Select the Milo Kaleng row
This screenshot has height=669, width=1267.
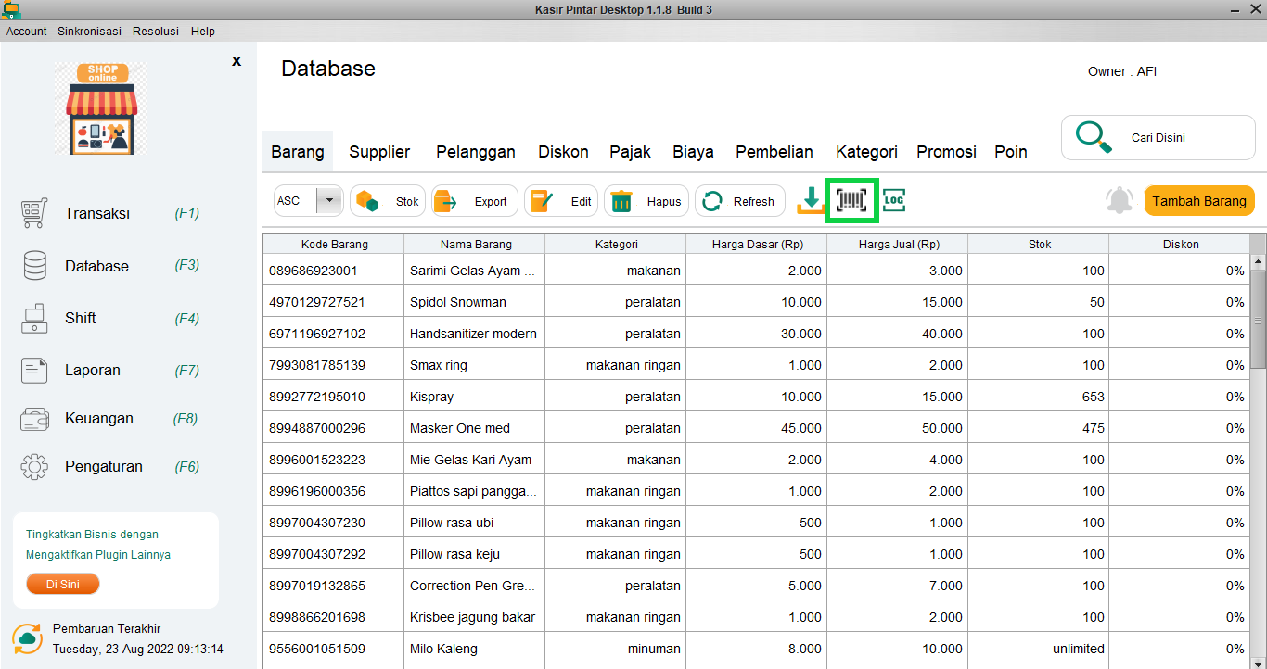pos(756,649)
